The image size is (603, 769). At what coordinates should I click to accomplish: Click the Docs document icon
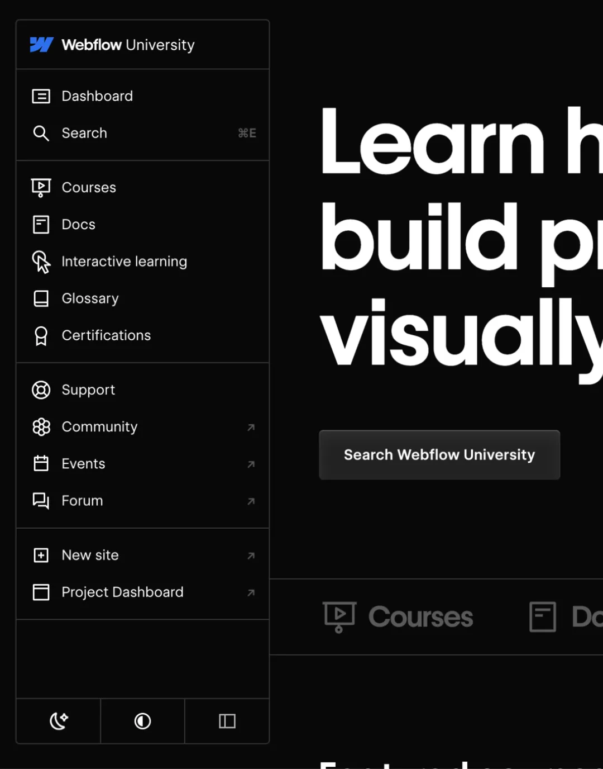pyautogui.click(x=41, y=224)
